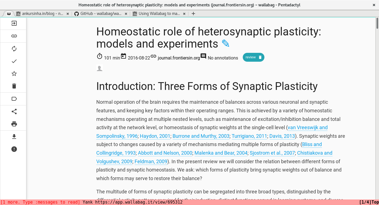The height and width of the screenshot is (205, 379).
Task: Follow the Turrigiano, 2011 citation link
Action: (249, 136)
